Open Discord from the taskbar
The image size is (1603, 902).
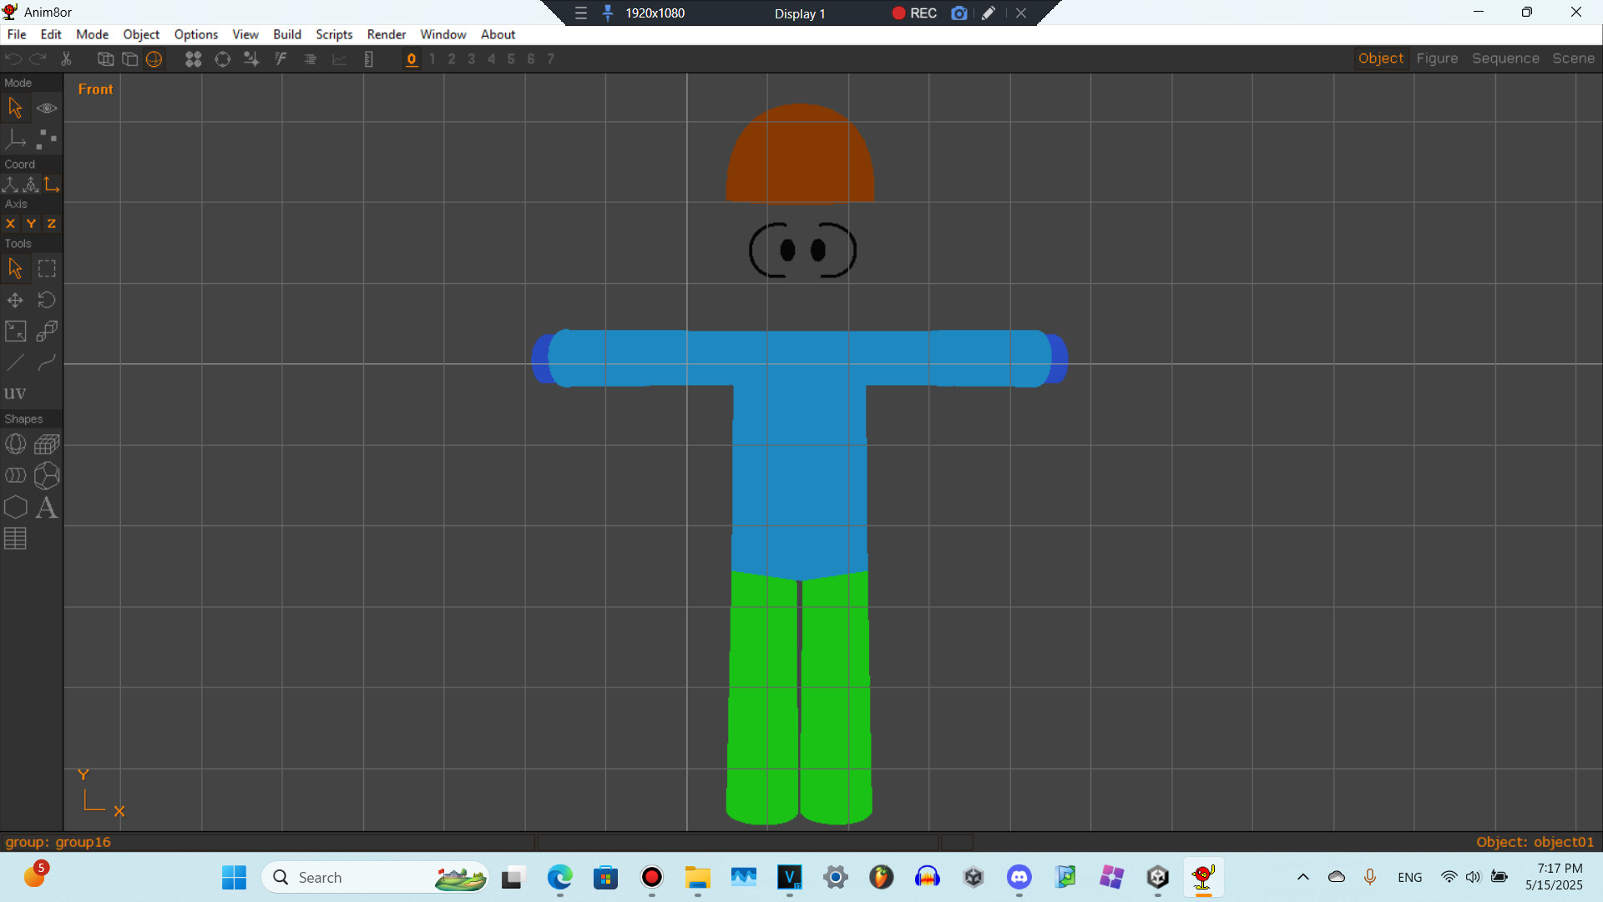point(1019,877)
